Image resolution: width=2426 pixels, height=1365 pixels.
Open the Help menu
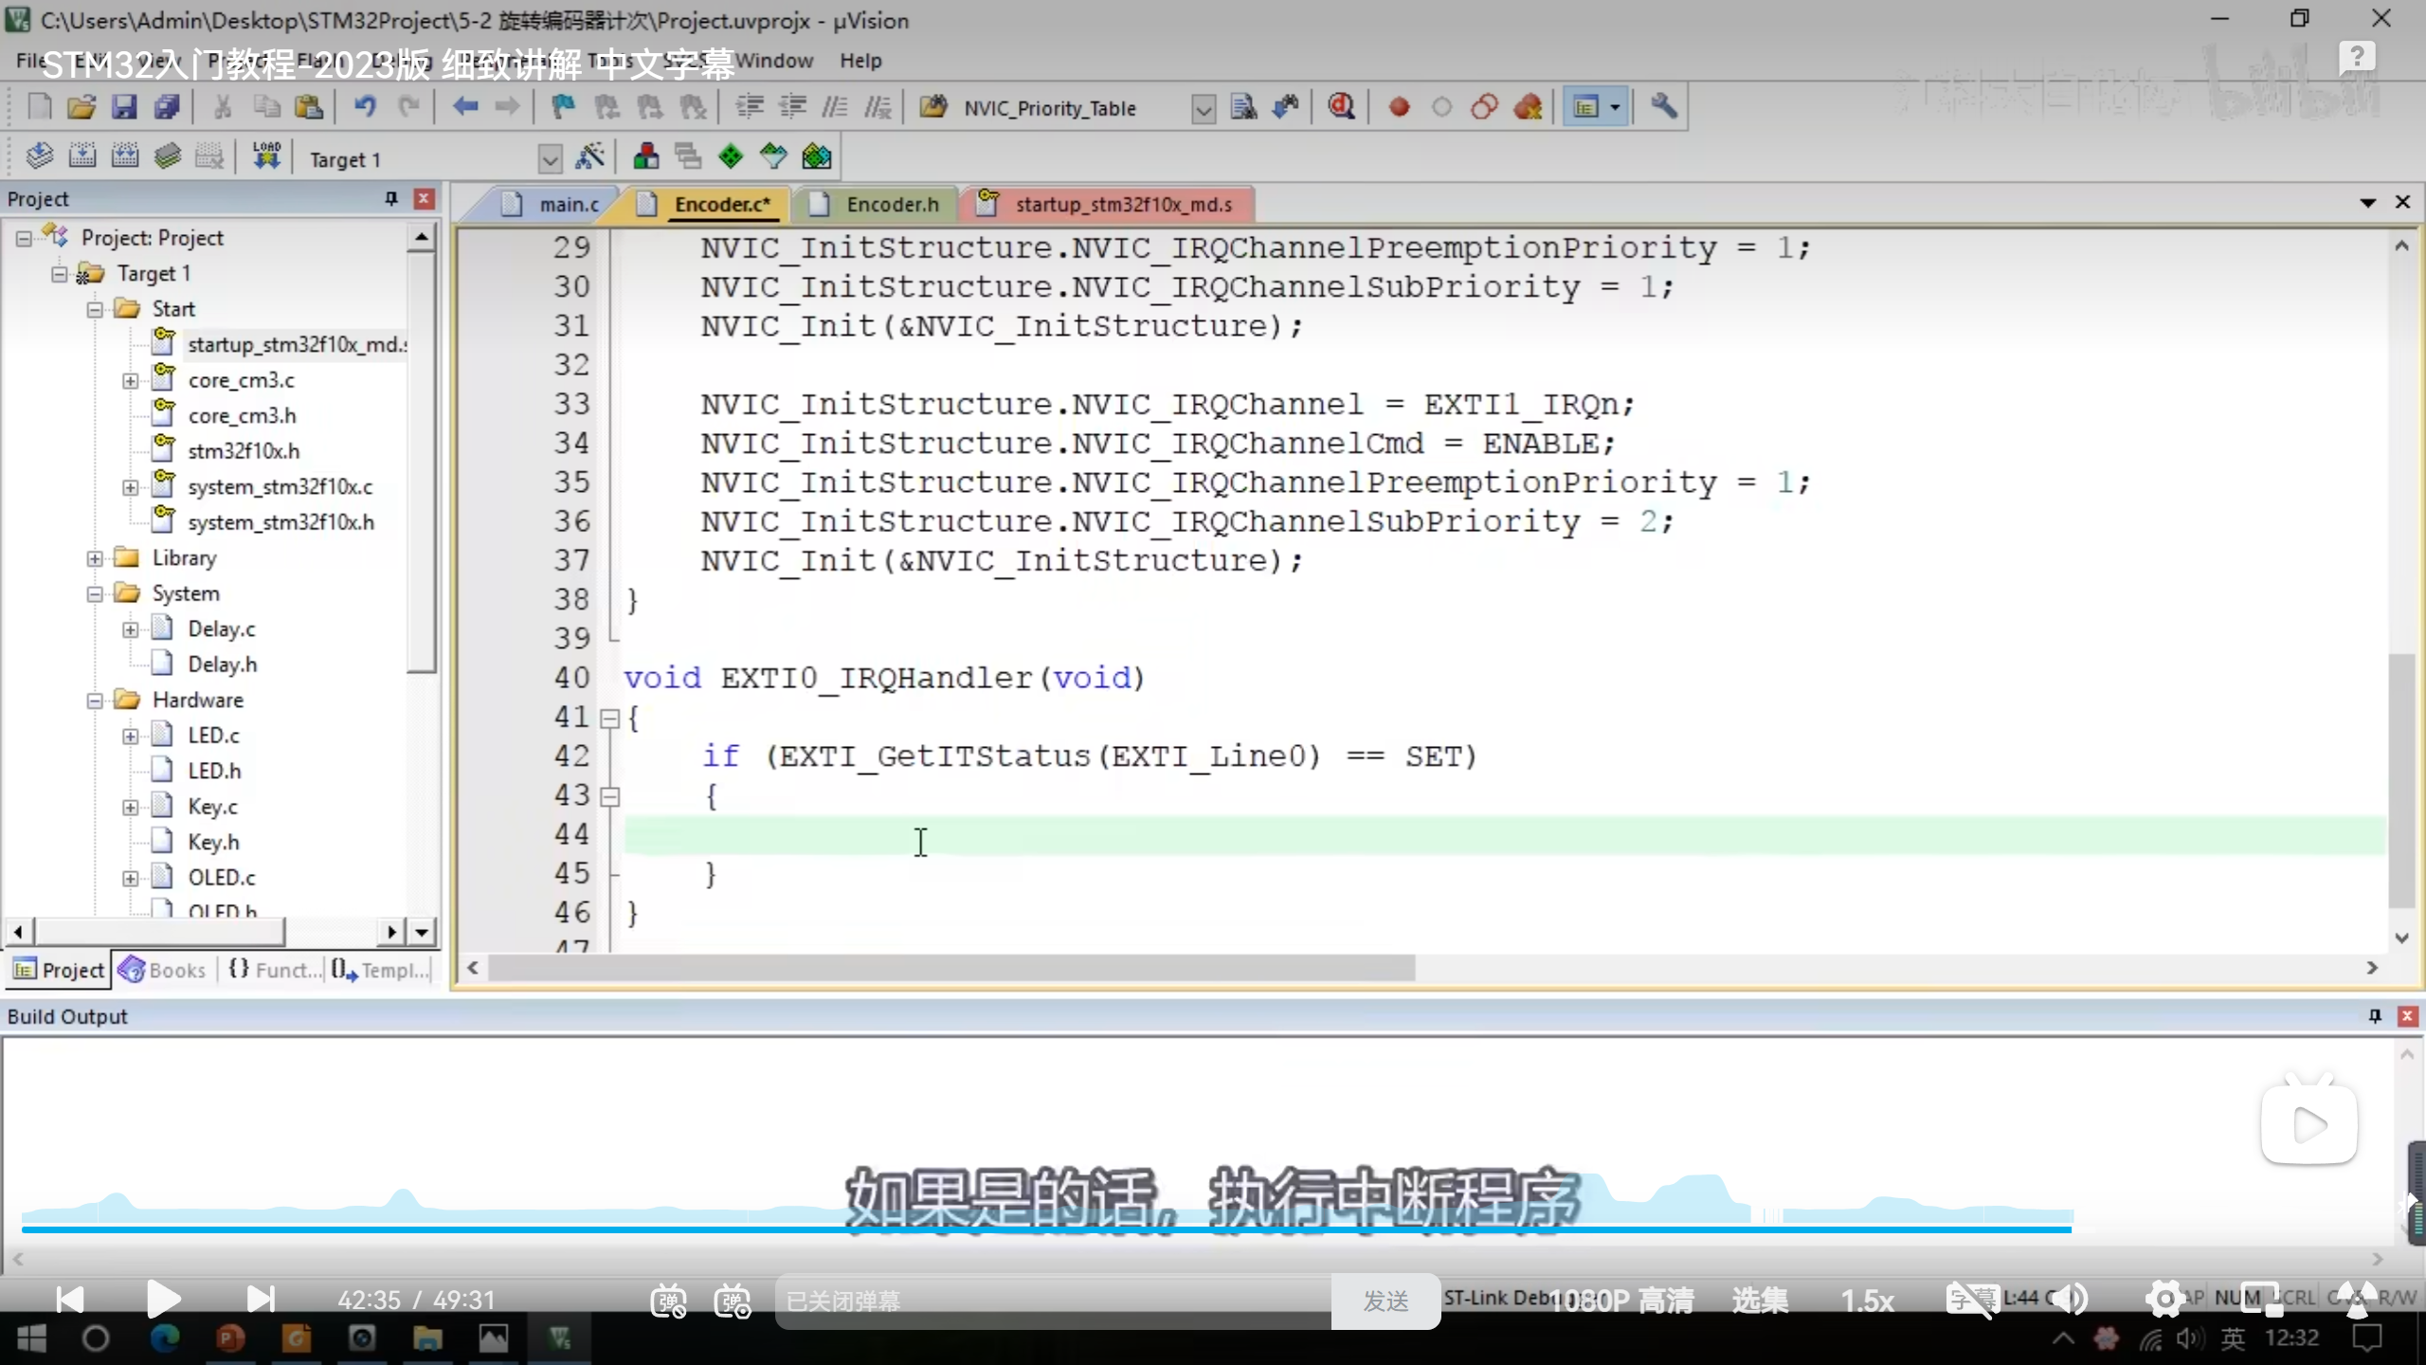[x=860, y=61]
